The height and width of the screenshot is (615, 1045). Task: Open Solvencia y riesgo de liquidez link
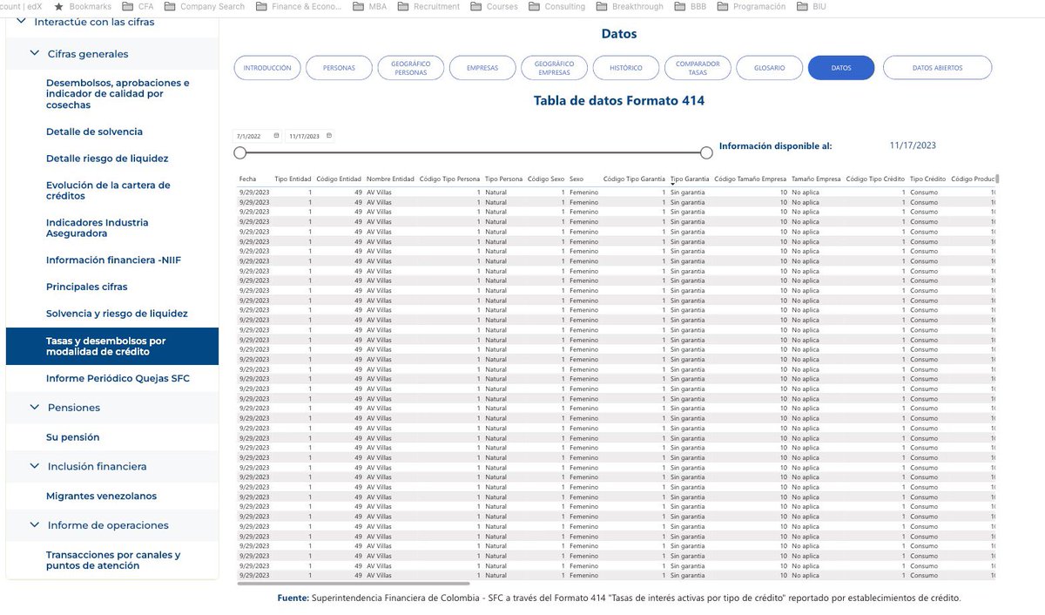click(x=117, y=313)
